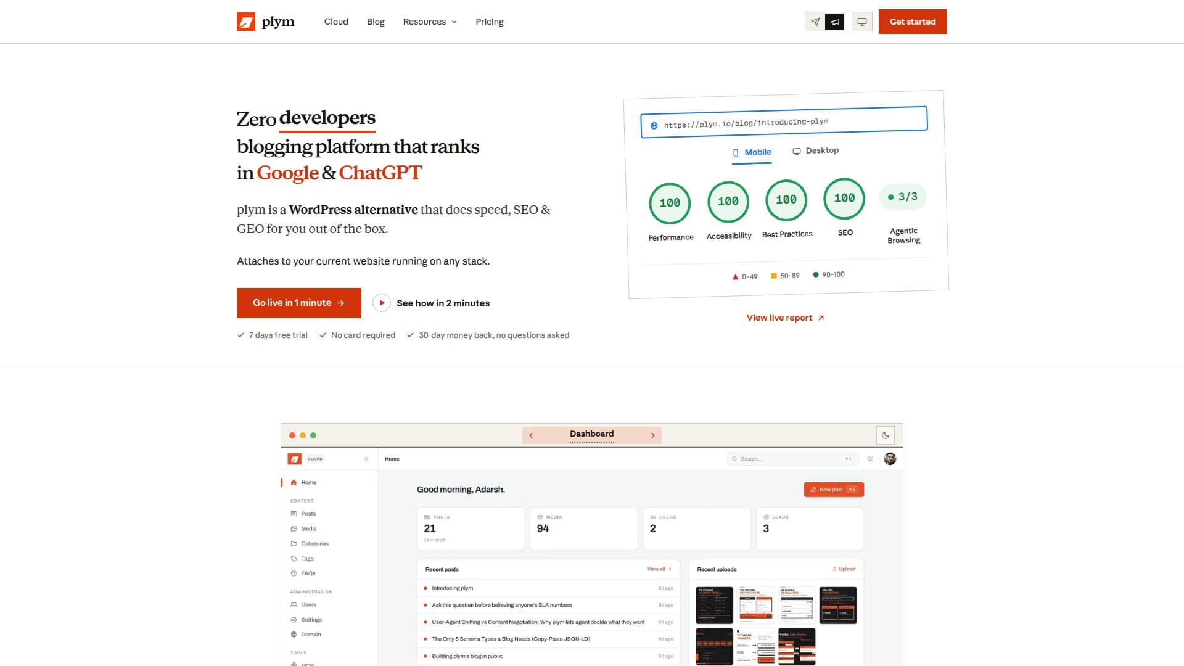Open the Pricing nav item

[490, 22]
